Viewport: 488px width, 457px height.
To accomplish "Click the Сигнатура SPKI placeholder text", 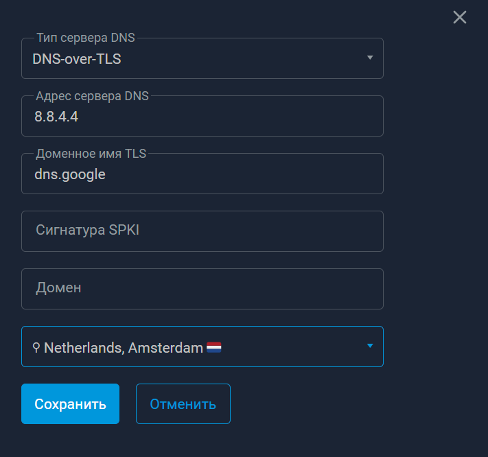I will pyautogui.click(x=87, y=230).
